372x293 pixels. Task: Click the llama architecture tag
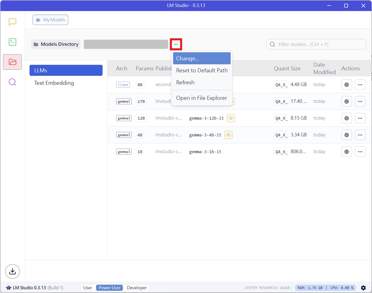123,85
